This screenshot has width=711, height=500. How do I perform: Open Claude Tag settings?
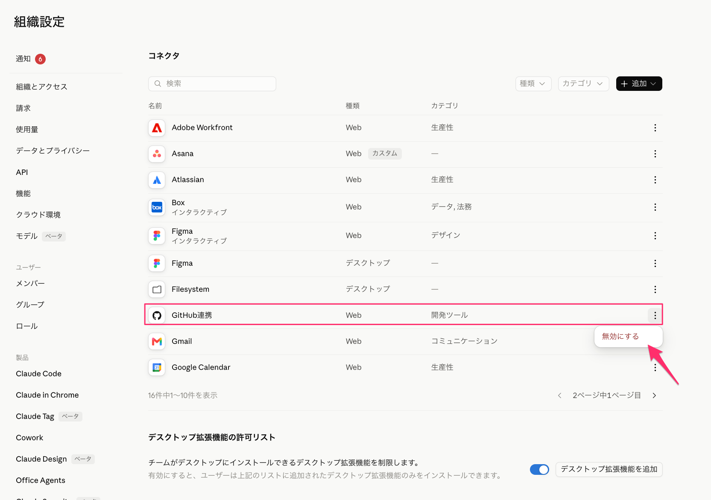tap(35, 416)
